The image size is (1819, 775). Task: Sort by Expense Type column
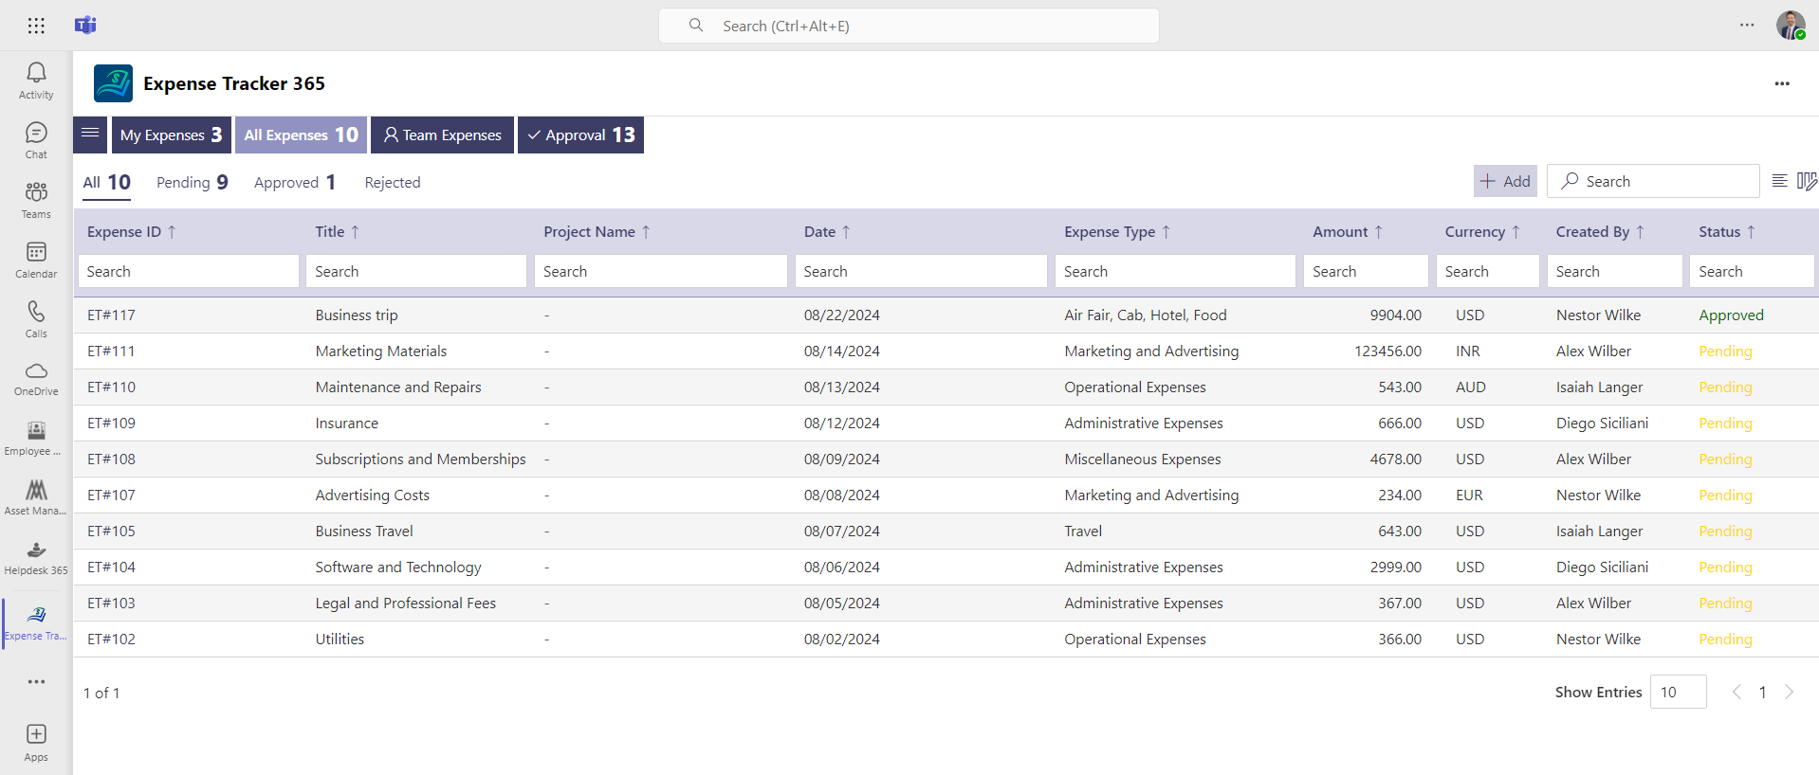coord(1117,231)
